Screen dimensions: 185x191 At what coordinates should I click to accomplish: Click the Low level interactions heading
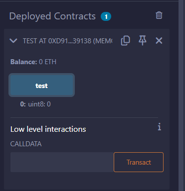48,129
